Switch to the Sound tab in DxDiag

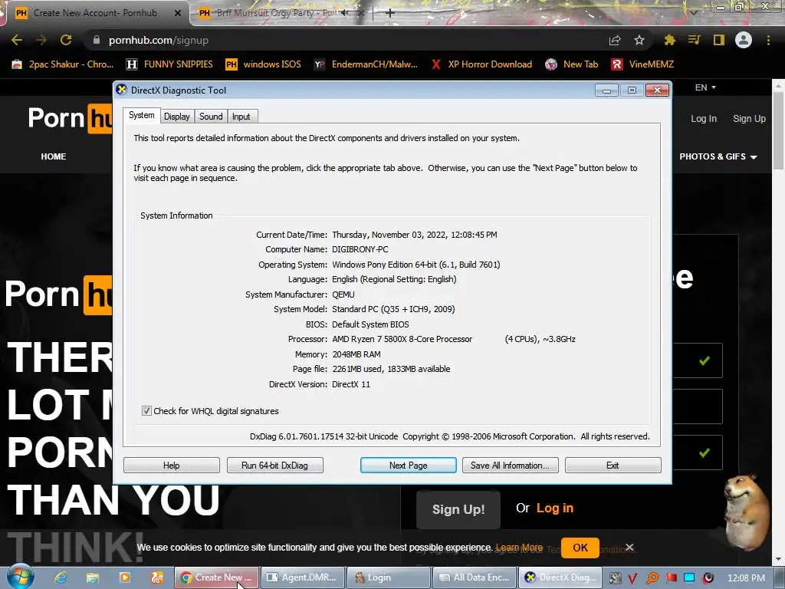coord(211,117)
